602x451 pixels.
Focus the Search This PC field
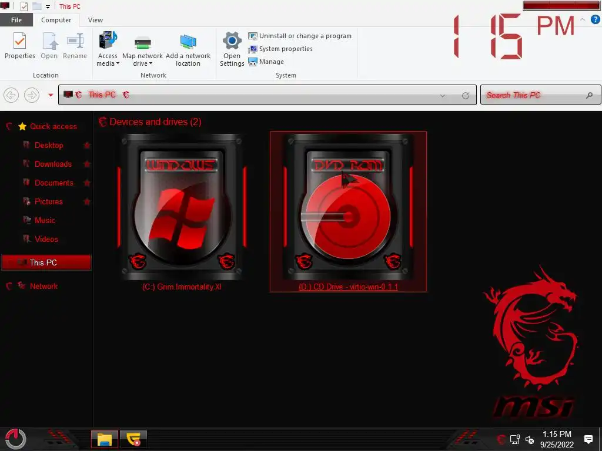pyautogui.click(x=540, y=95)
